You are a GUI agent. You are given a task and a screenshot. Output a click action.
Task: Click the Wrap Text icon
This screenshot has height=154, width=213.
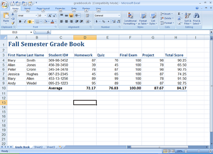[87, 15]
